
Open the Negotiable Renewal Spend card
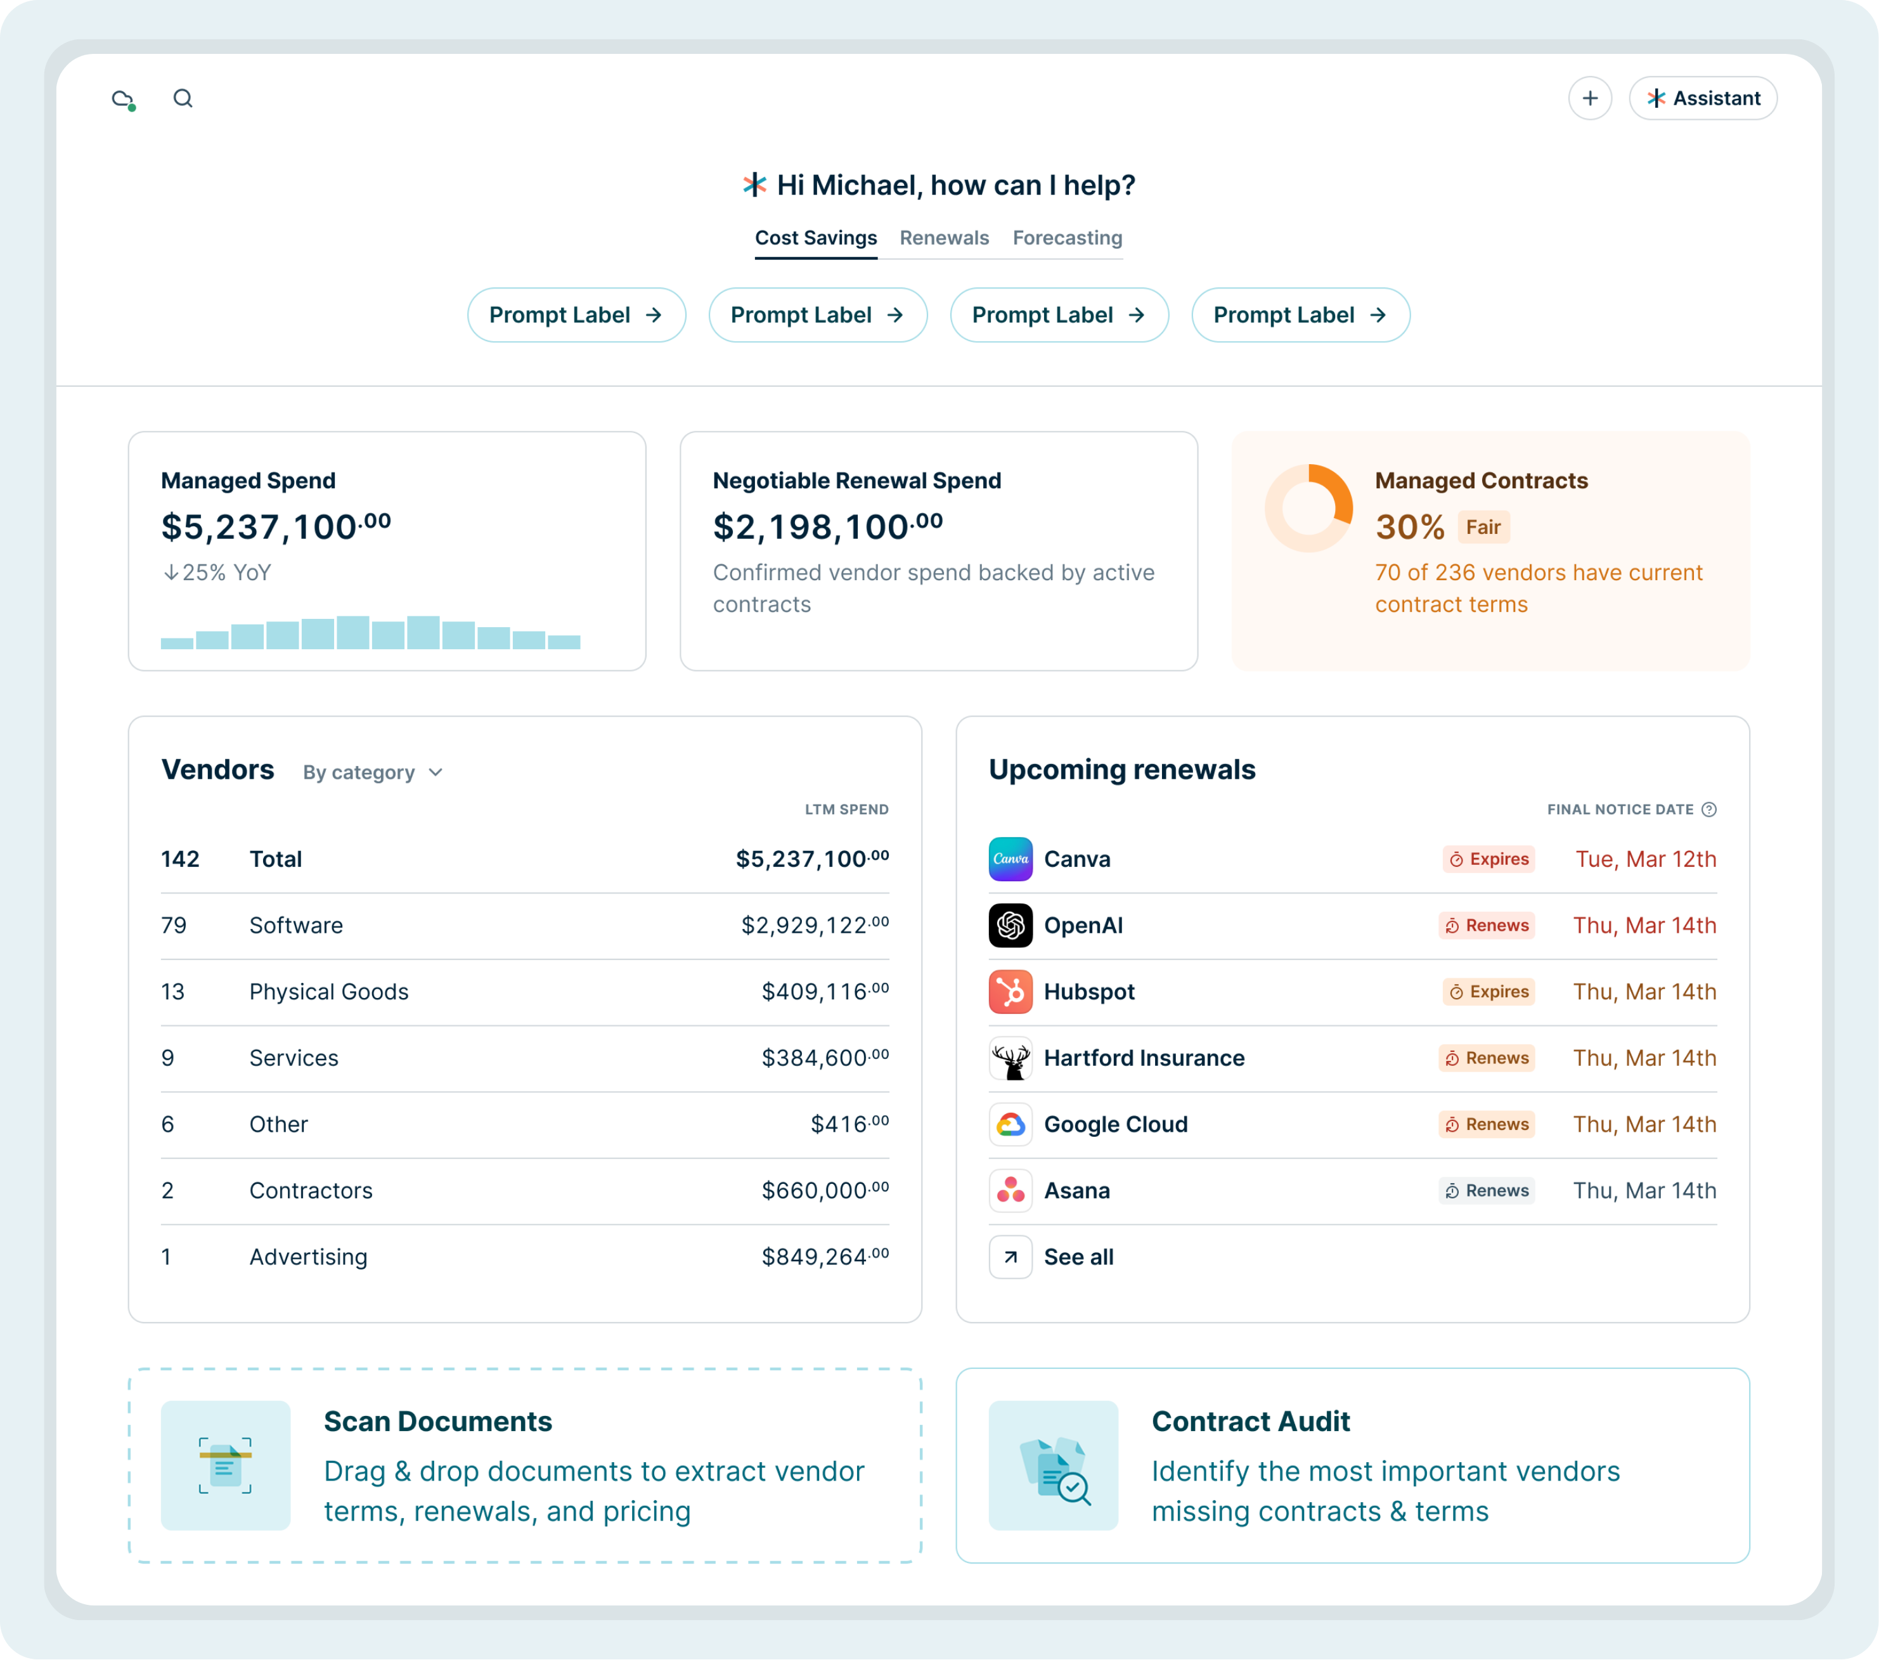point(939,551)
